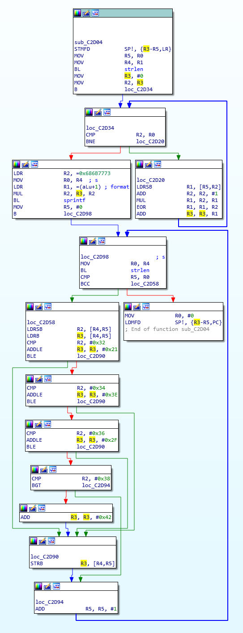Click the pencil icon on the loc_C2D20 block
The width and height of the screenshot is (243, 633).
point(148,165)
